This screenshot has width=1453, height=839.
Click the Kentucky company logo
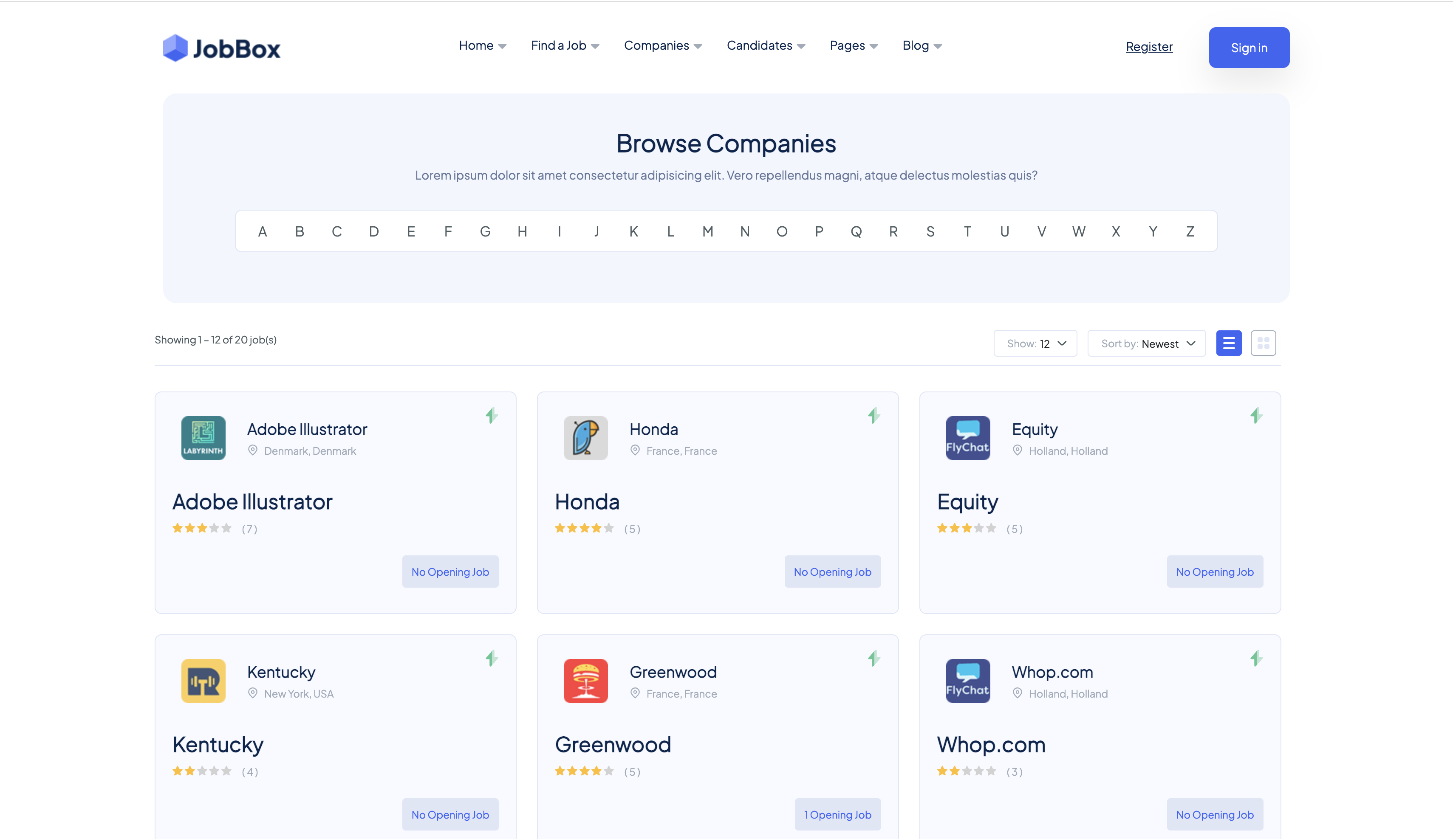(x=203, y=681)
